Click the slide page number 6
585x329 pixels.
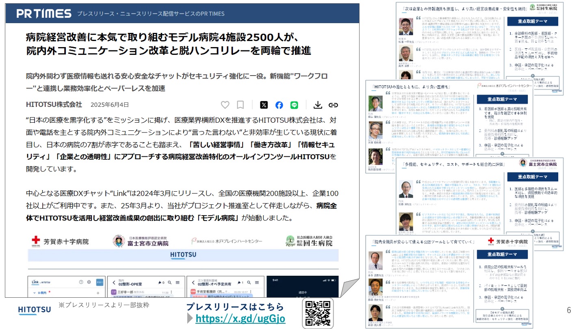coord(569,310)
